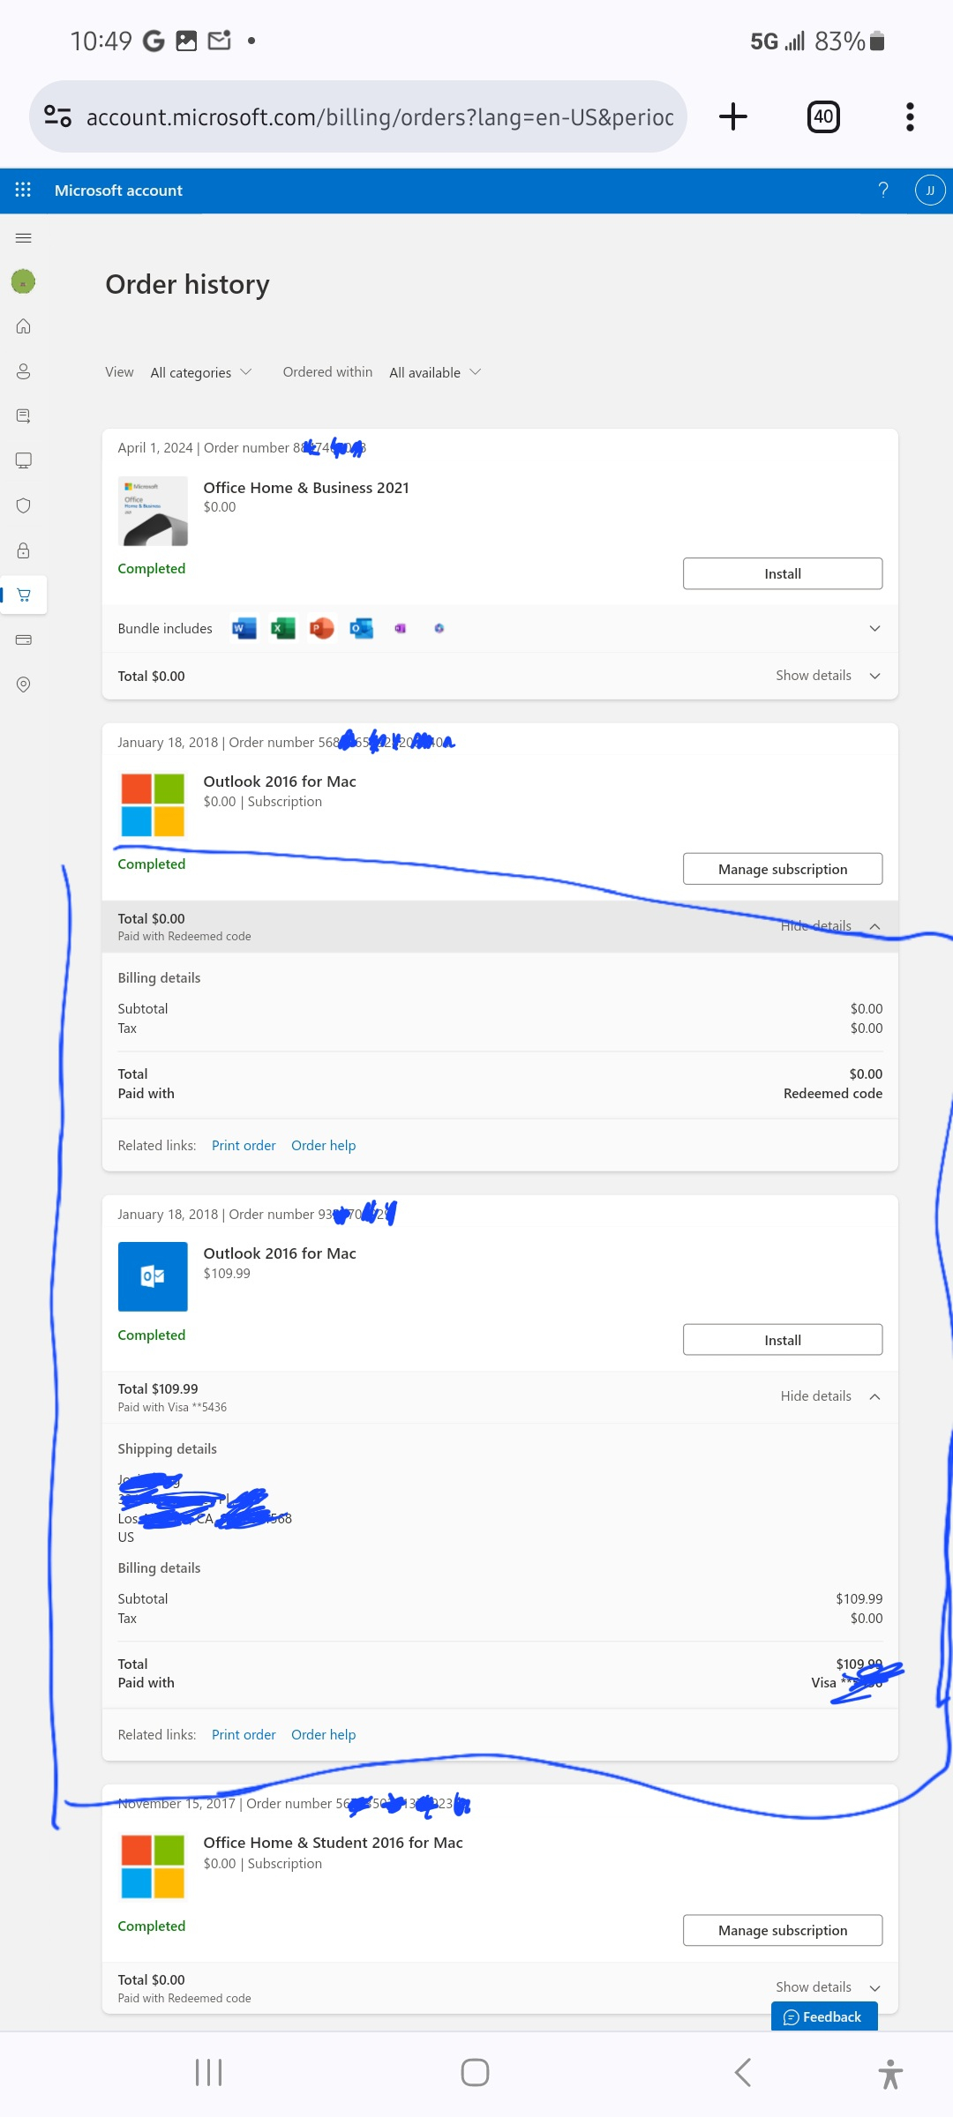Viewport: 953px width, 2117px height.
Task: Open the blue Outlook product thumbnail
Action: click(153, 1276)
